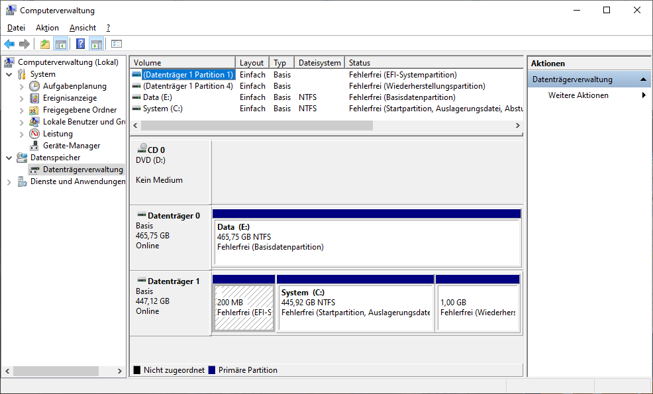Click the Ereignisanzeige icon in tree
This screenshot has height=394, width=653.
[34, 98]
